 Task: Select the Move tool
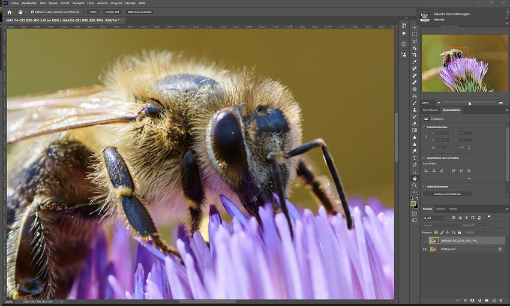(415, 28)
